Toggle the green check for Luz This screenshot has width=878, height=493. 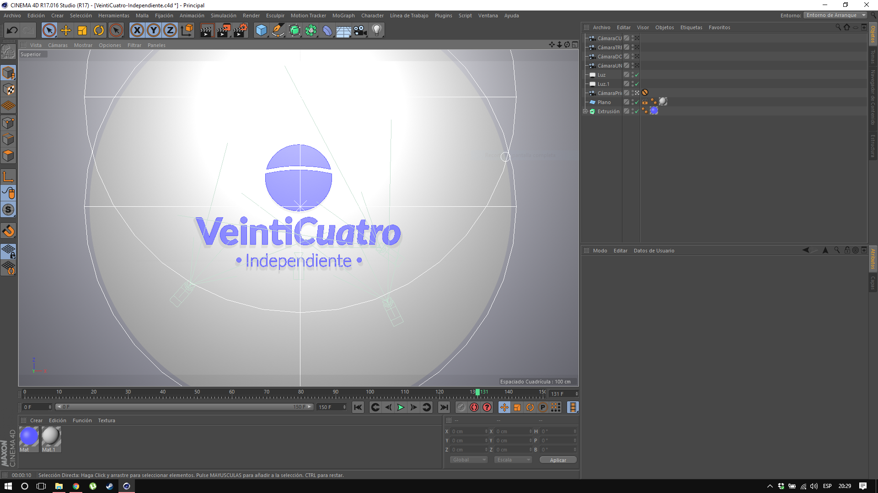click(x=637, y=75)
